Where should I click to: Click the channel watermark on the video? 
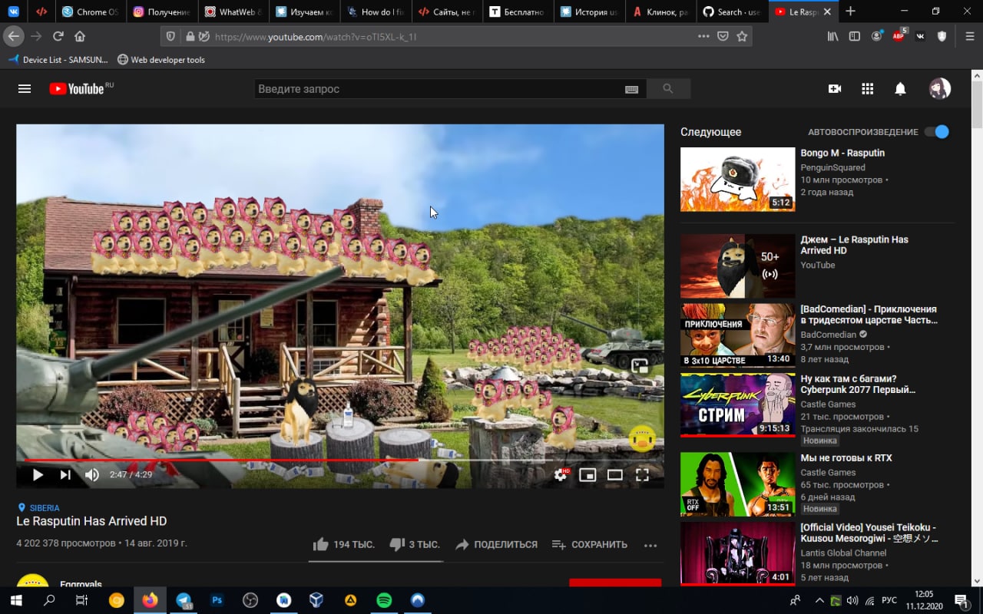tap(642, 439)
